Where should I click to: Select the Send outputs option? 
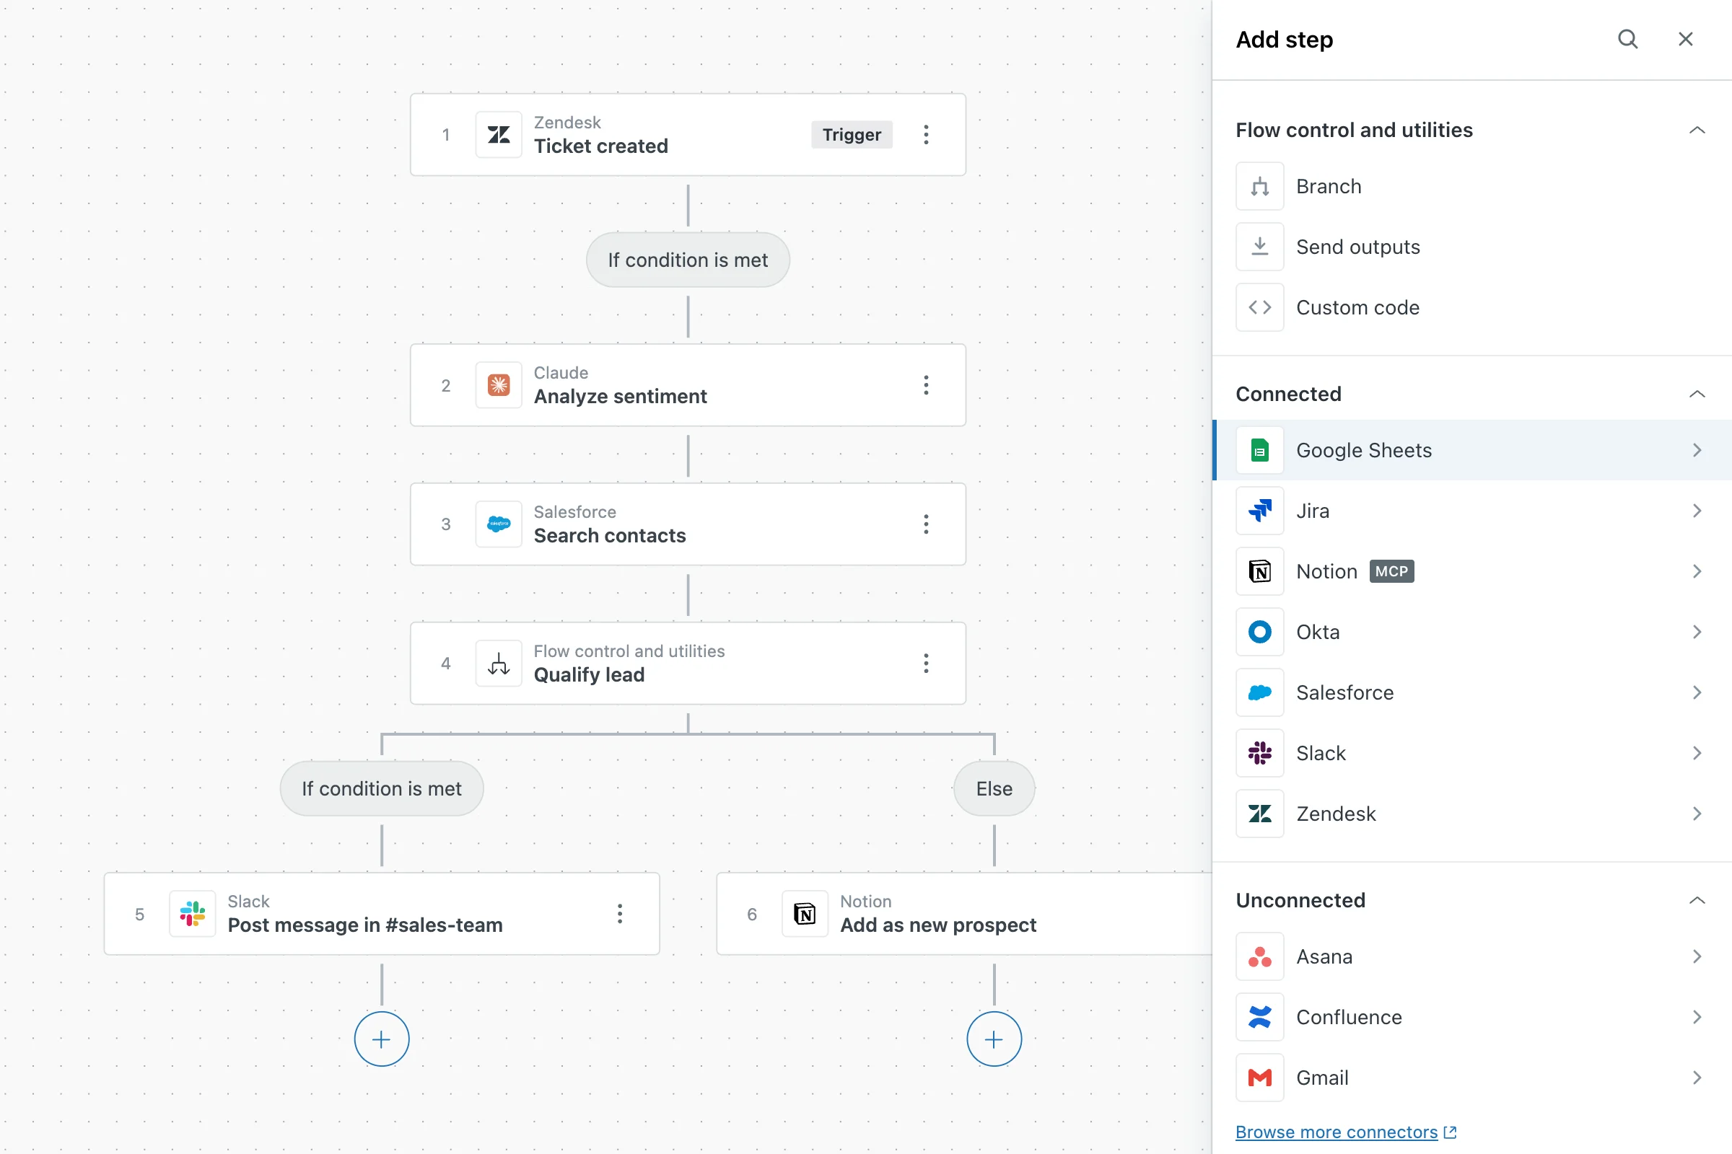coord(1358,247)
